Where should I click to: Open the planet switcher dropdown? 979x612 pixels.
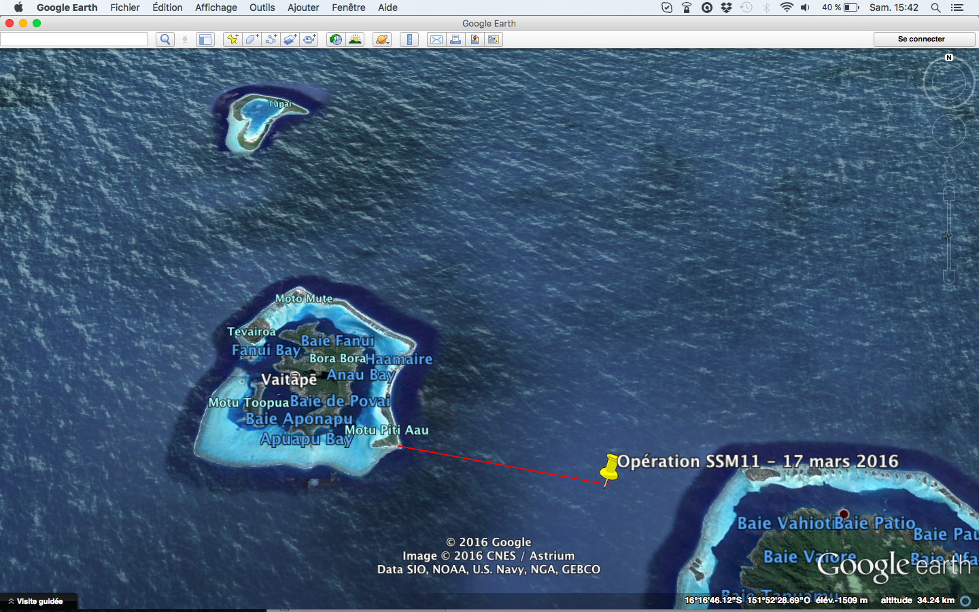tap(382, 39)
